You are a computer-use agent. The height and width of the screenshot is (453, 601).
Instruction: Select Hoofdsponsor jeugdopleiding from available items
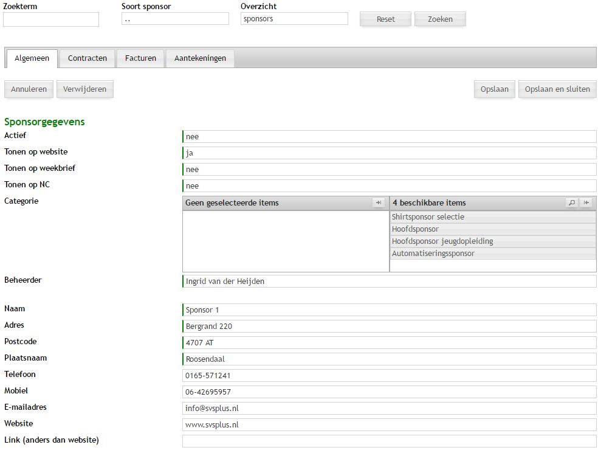[442, 241]
